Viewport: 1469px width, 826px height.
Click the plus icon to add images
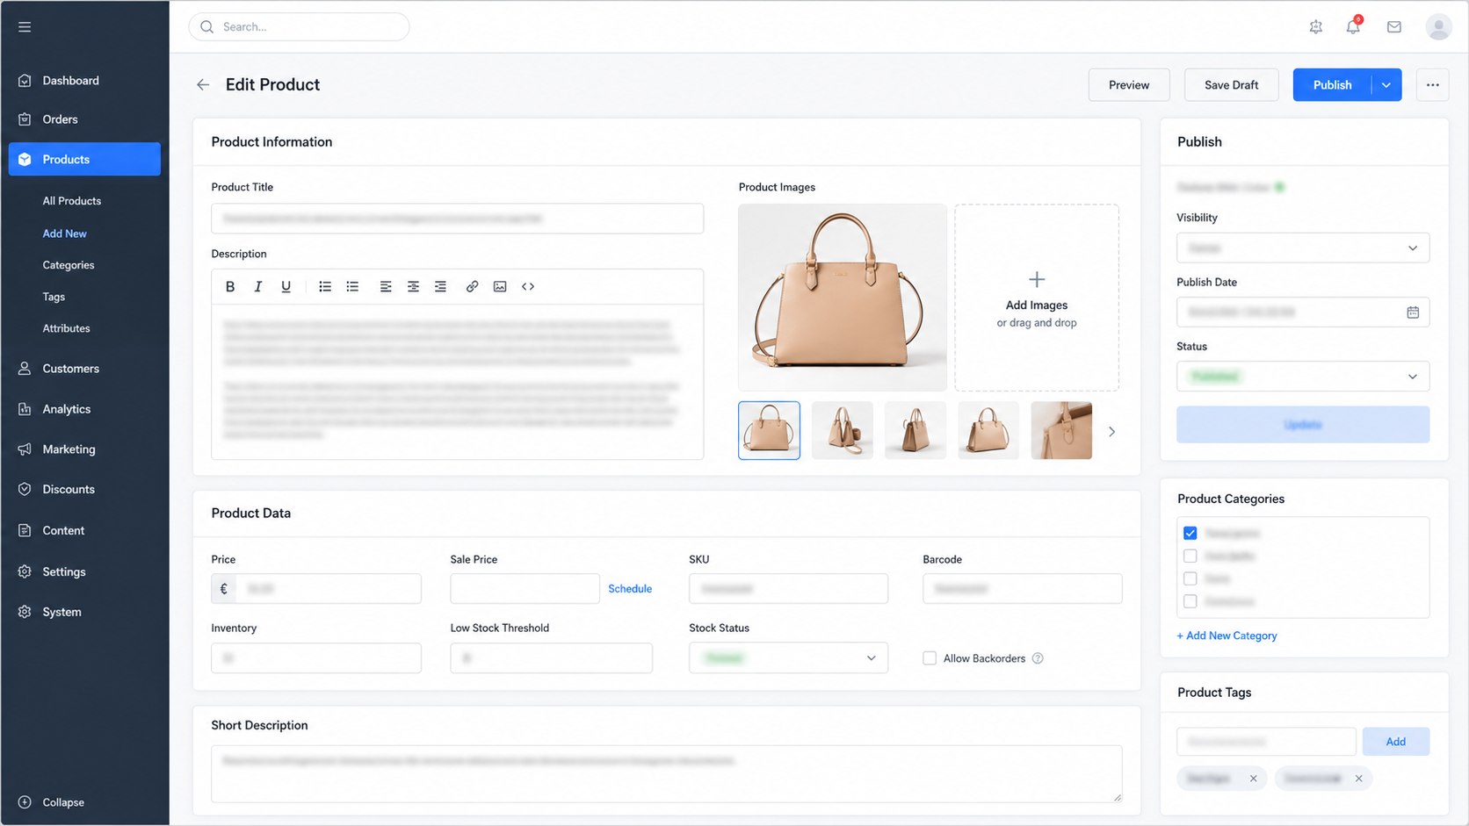click(x=1037, y=280)
